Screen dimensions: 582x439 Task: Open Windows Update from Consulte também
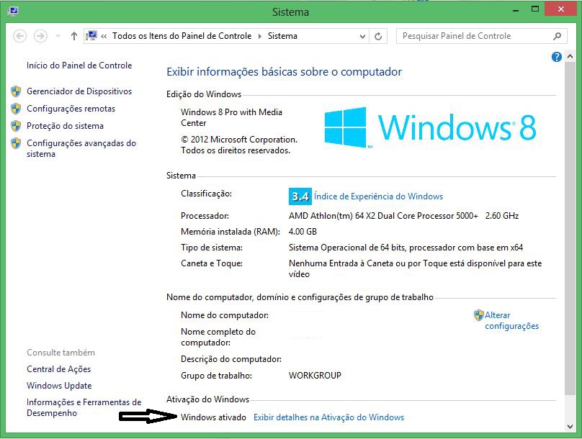[59, 386]
